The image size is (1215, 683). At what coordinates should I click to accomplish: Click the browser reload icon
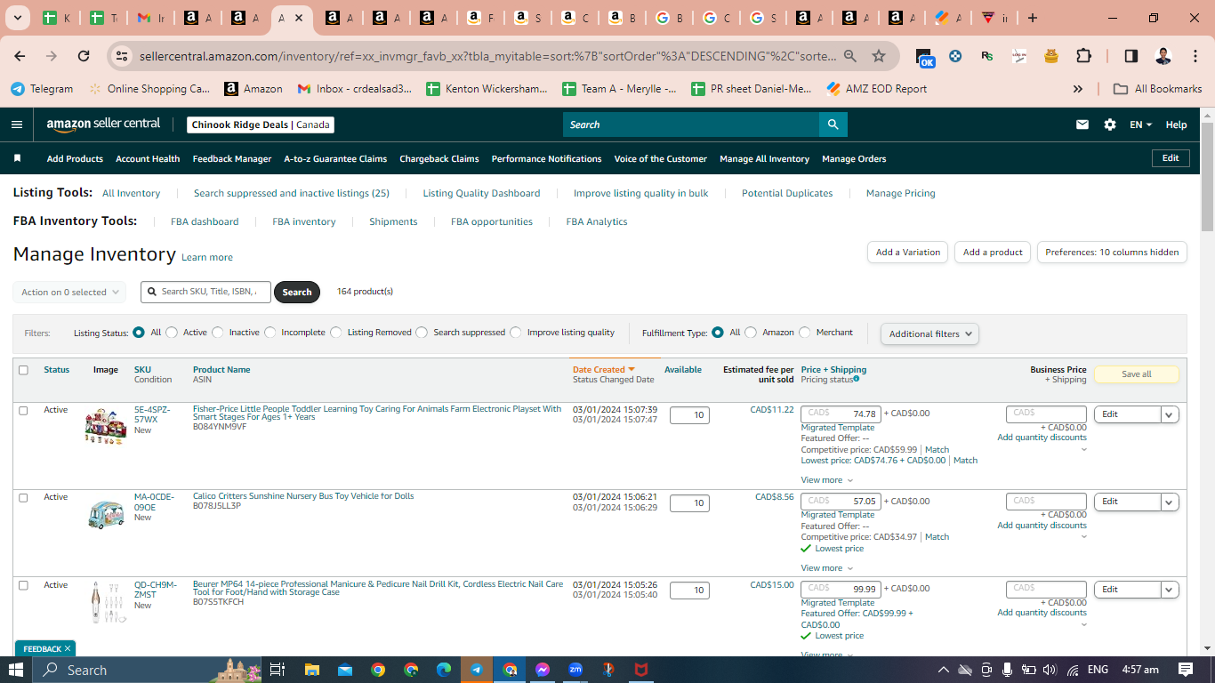[x=84, y=56]
